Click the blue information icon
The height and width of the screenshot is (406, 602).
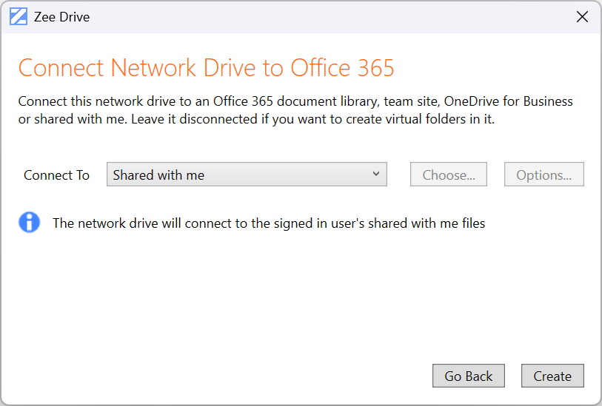30,223
